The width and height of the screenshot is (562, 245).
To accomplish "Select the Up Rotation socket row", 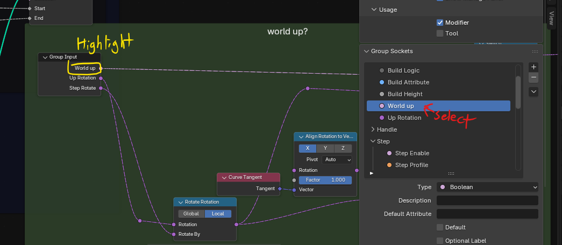I will [x=438, y=118].
